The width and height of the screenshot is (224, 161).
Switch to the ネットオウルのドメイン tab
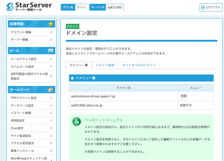coord(139,65)
